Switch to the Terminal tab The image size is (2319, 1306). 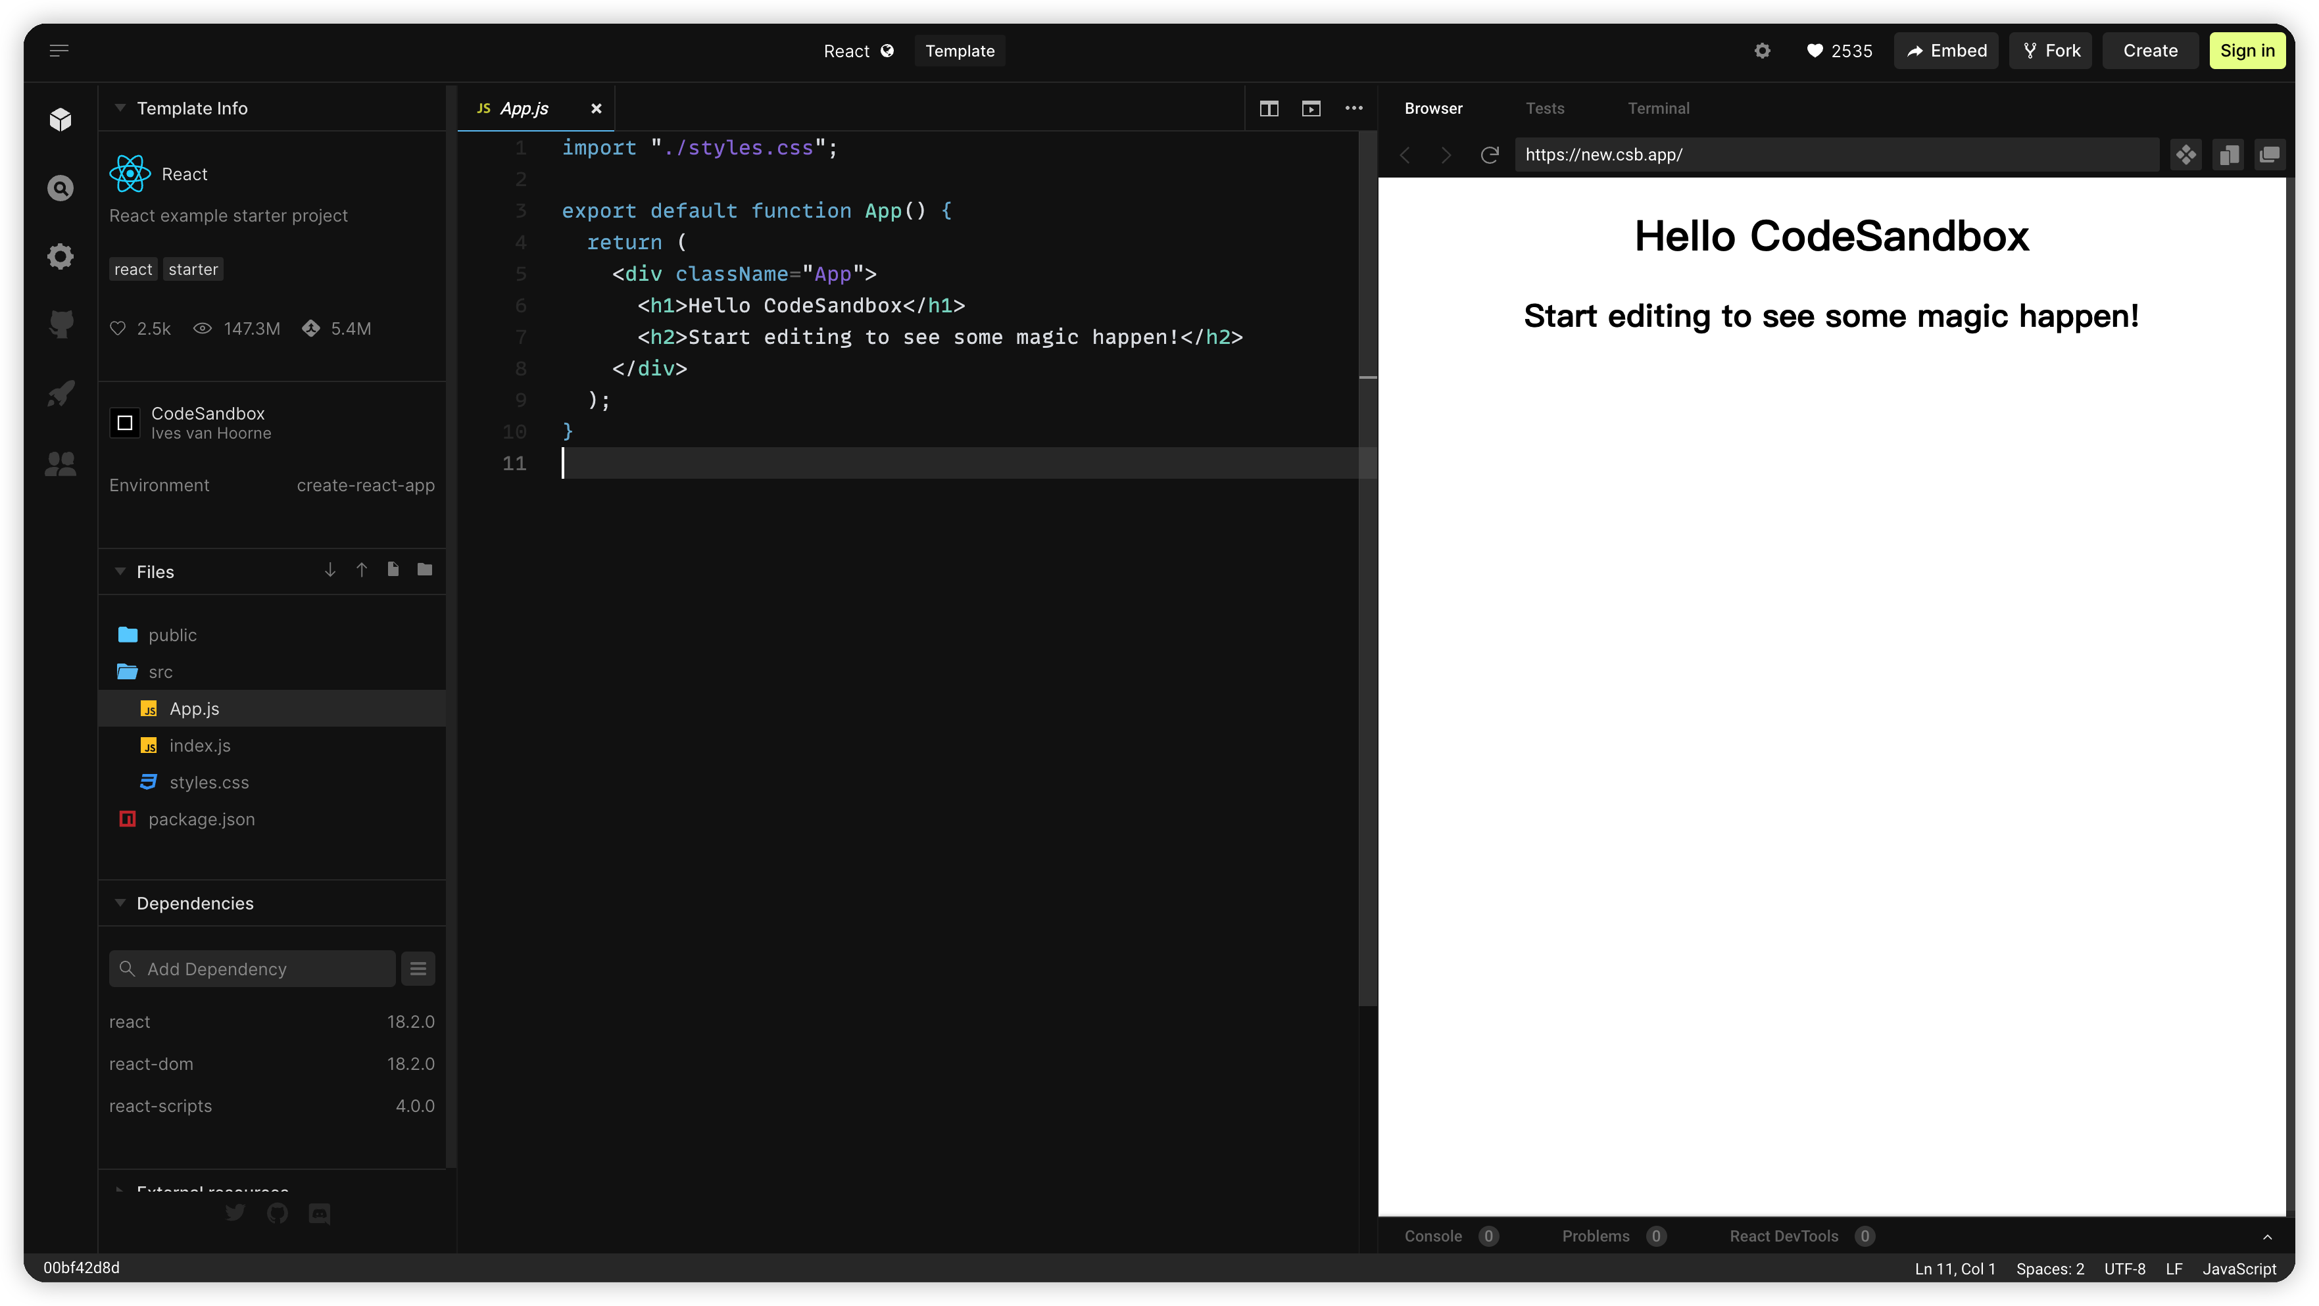click(1658, 108)
